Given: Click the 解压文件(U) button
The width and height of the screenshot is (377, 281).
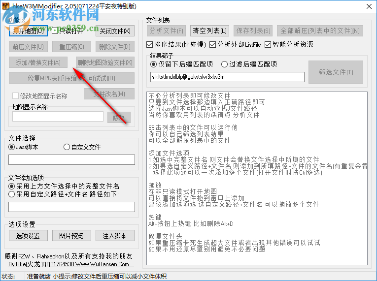Looking at the screenshot, I should (x=28, y=47).
